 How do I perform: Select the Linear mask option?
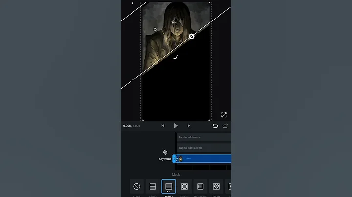coord(153,186)
